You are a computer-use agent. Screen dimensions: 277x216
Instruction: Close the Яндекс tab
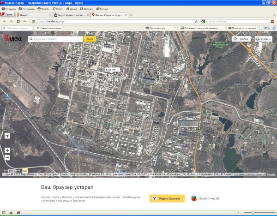pyautogui.click(x=50, y=15)
